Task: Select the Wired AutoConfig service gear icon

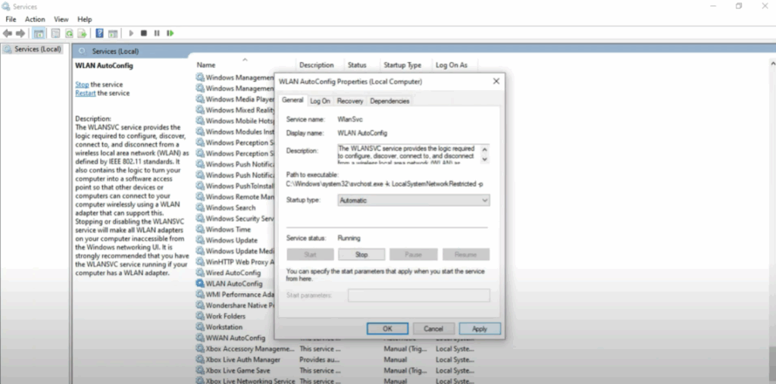Action: (x=200, y=273)
